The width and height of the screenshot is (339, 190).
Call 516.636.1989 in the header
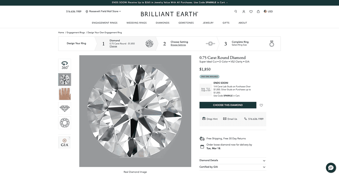click(x=74, y=11)
